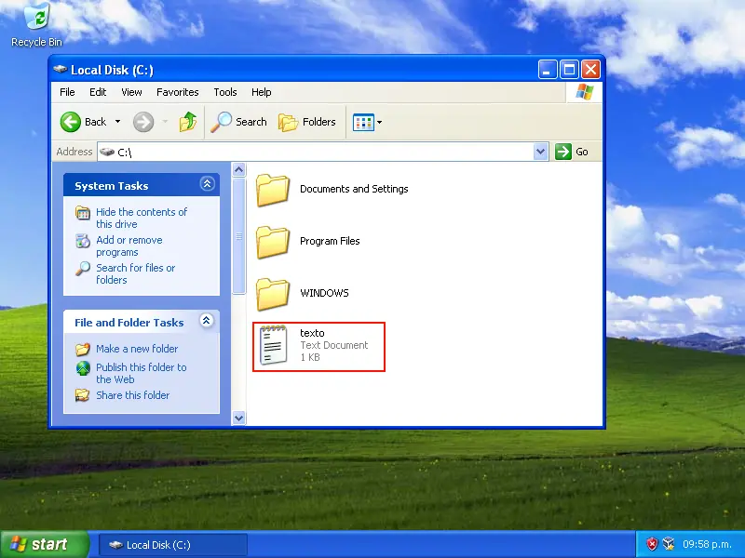
Task: Open the File menu
Action: point(67,92)
